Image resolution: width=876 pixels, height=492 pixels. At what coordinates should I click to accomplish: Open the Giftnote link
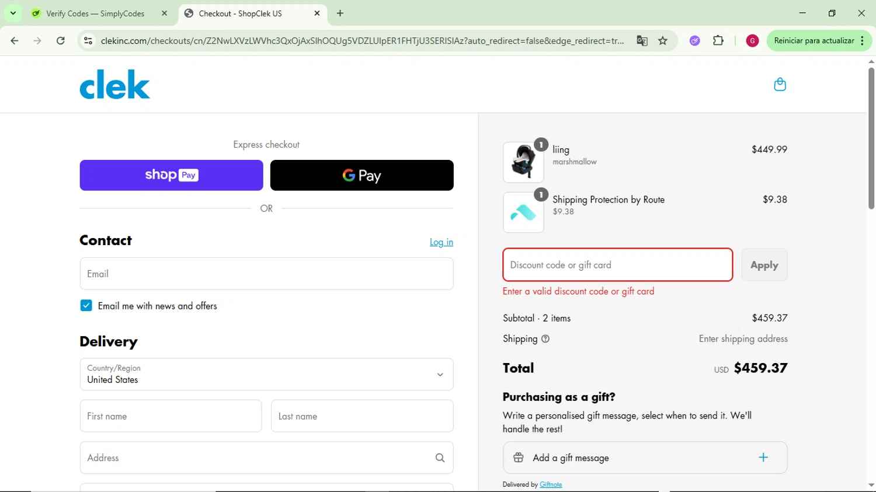point(551,484)
